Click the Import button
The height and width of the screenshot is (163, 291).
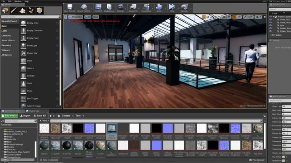tap(25, 116)
